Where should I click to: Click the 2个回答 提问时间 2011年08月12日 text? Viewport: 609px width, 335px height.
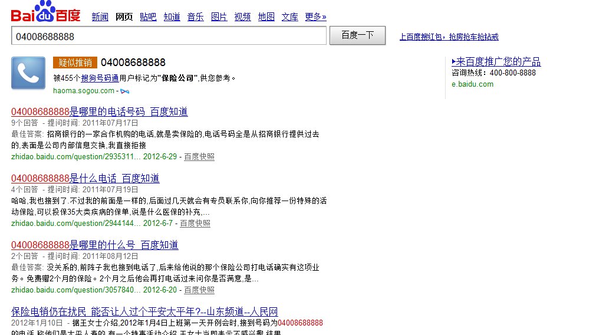click(74, 256)
